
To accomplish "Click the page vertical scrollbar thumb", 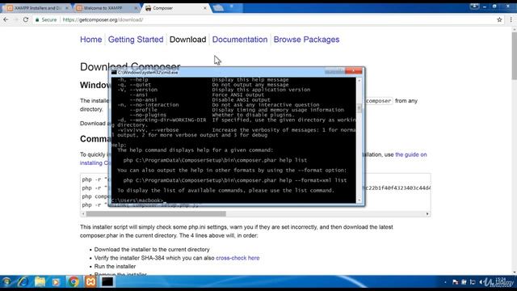I will click(x=514, y=55).
